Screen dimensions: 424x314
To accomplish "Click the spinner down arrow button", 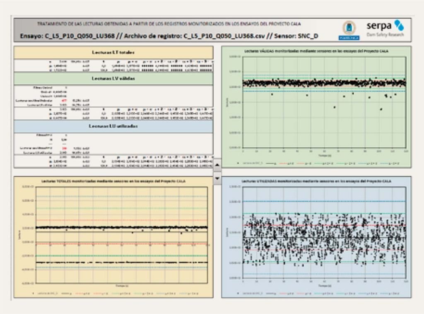I will (218, 178).
